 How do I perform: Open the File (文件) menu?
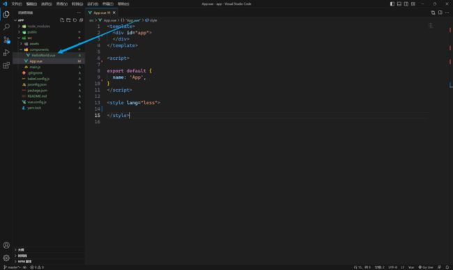tap(17, 3)
